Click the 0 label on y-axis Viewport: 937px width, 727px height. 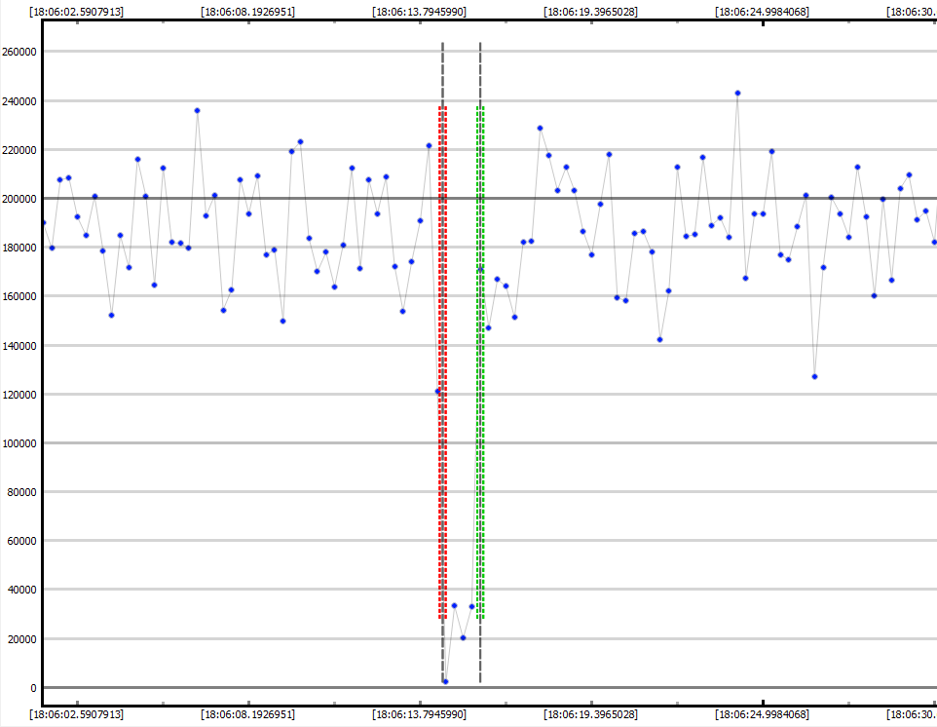click(x=32, y=688)
